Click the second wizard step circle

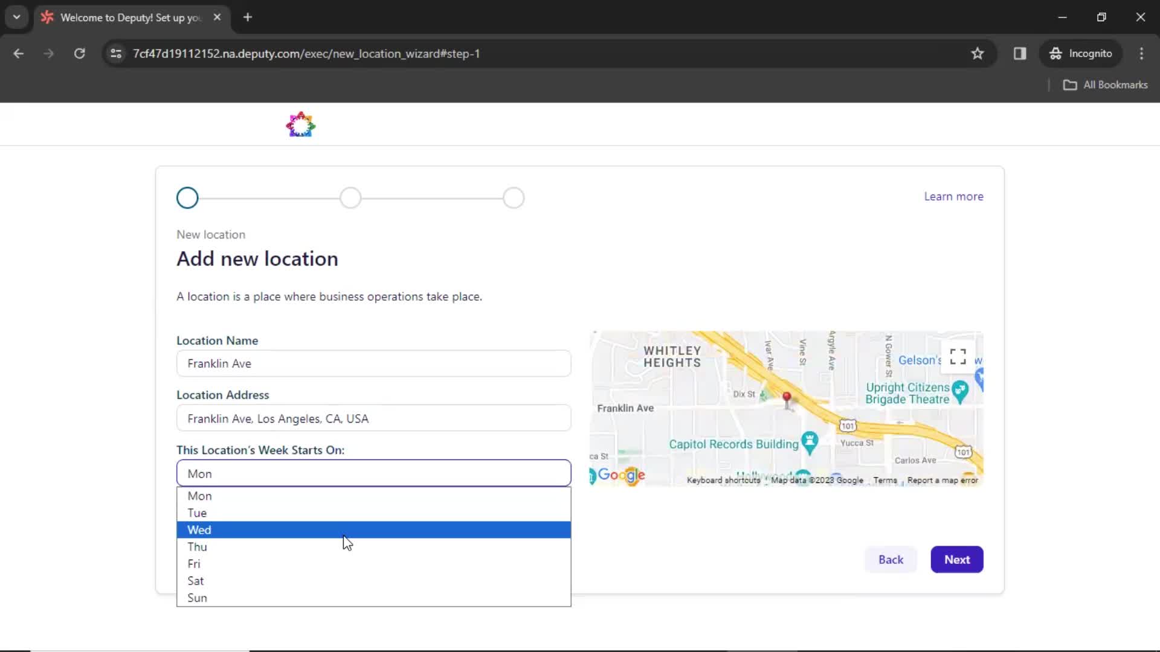pos(349,197)
